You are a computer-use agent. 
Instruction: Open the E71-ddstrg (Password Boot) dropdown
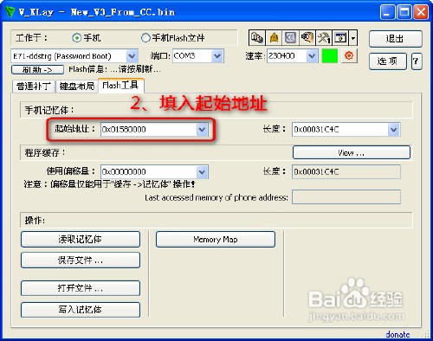[x=132, y=56]
